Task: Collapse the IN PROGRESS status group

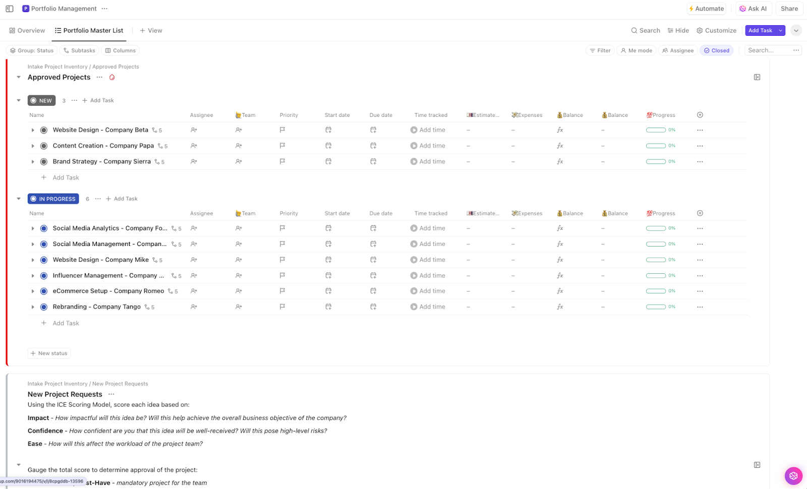Action: (19, 199)
